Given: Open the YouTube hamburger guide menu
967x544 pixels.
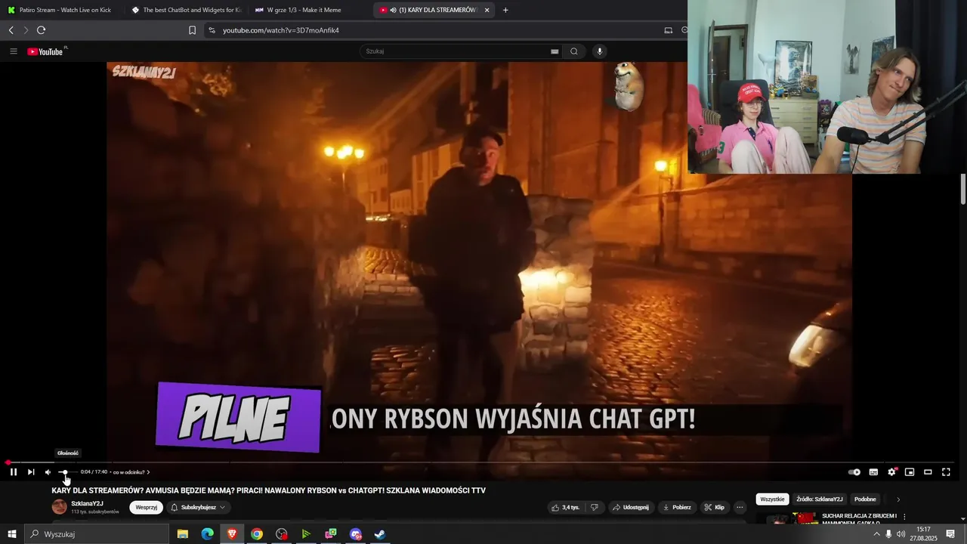Looking at the screenshot, I should [x=14, y=51].
